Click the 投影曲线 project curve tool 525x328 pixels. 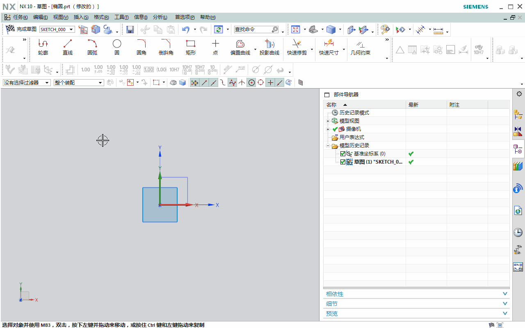269,48
